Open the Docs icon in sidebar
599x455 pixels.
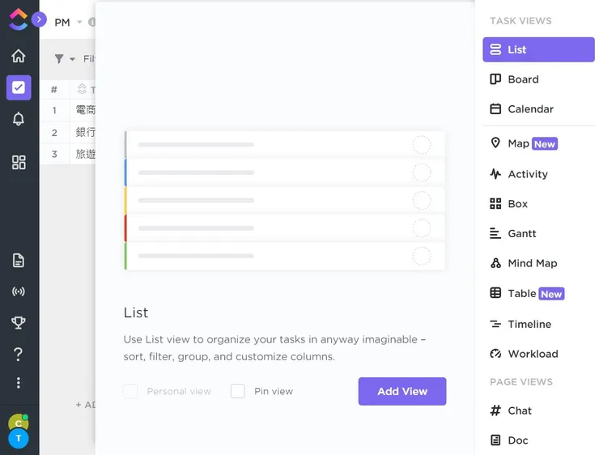tap(19, 261)
